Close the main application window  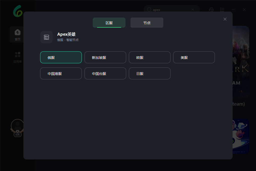tap(244, 10)
